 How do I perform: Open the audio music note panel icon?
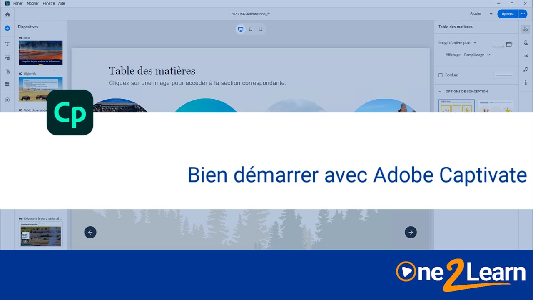pos(526,69)
